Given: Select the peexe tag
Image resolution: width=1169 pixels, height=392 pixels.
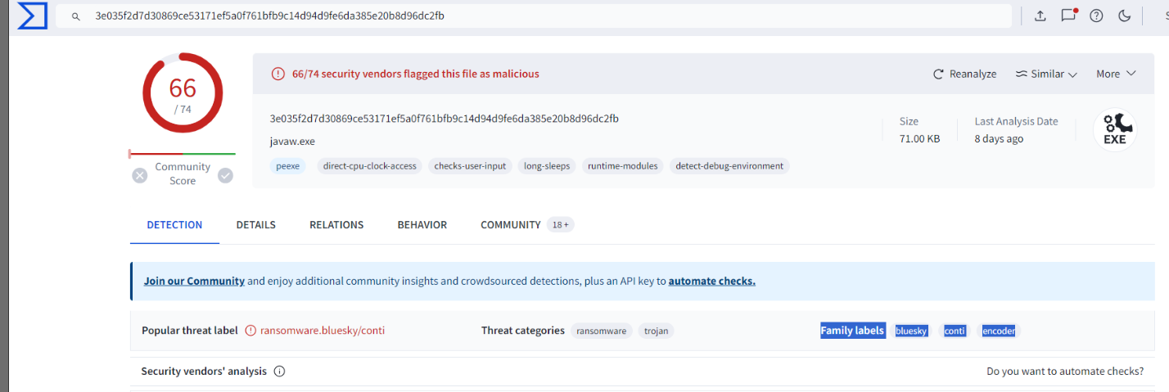Looking at the screenshot, I should coord(287,166).
